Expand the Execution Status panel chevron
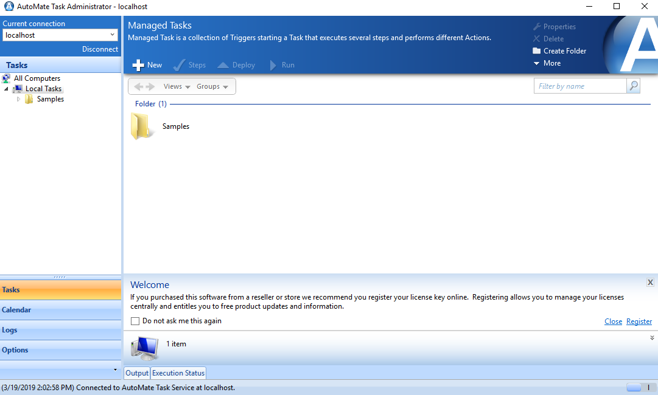This screenshot has height=395, width=658. [x=651, y=337]
